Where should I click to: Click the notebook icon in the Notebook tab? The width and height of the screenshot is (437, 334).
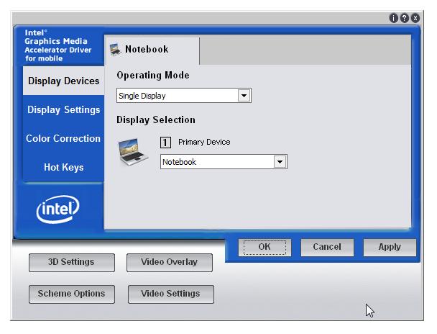116,50
